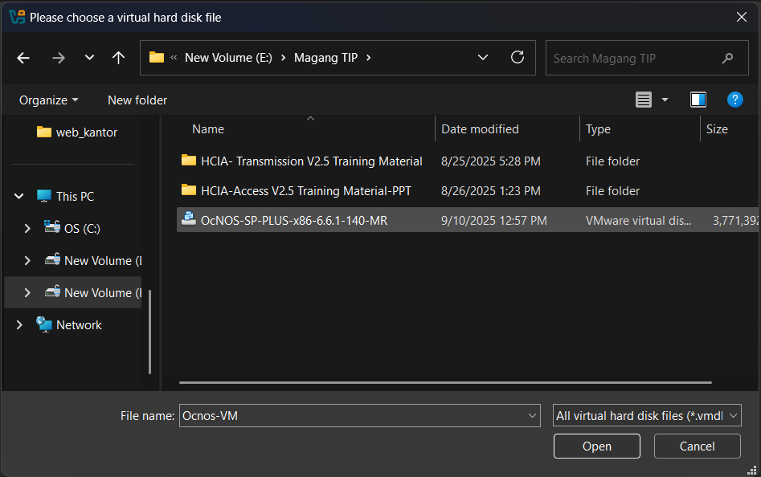Refresh the Magang TIP folder view

518,58
